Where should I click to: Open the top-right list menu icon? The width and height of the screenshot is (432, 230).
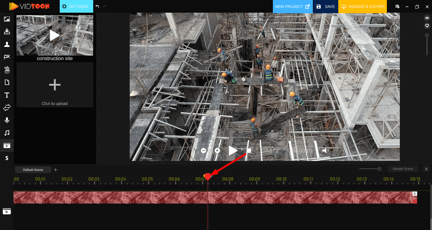(x=397, y=6)
